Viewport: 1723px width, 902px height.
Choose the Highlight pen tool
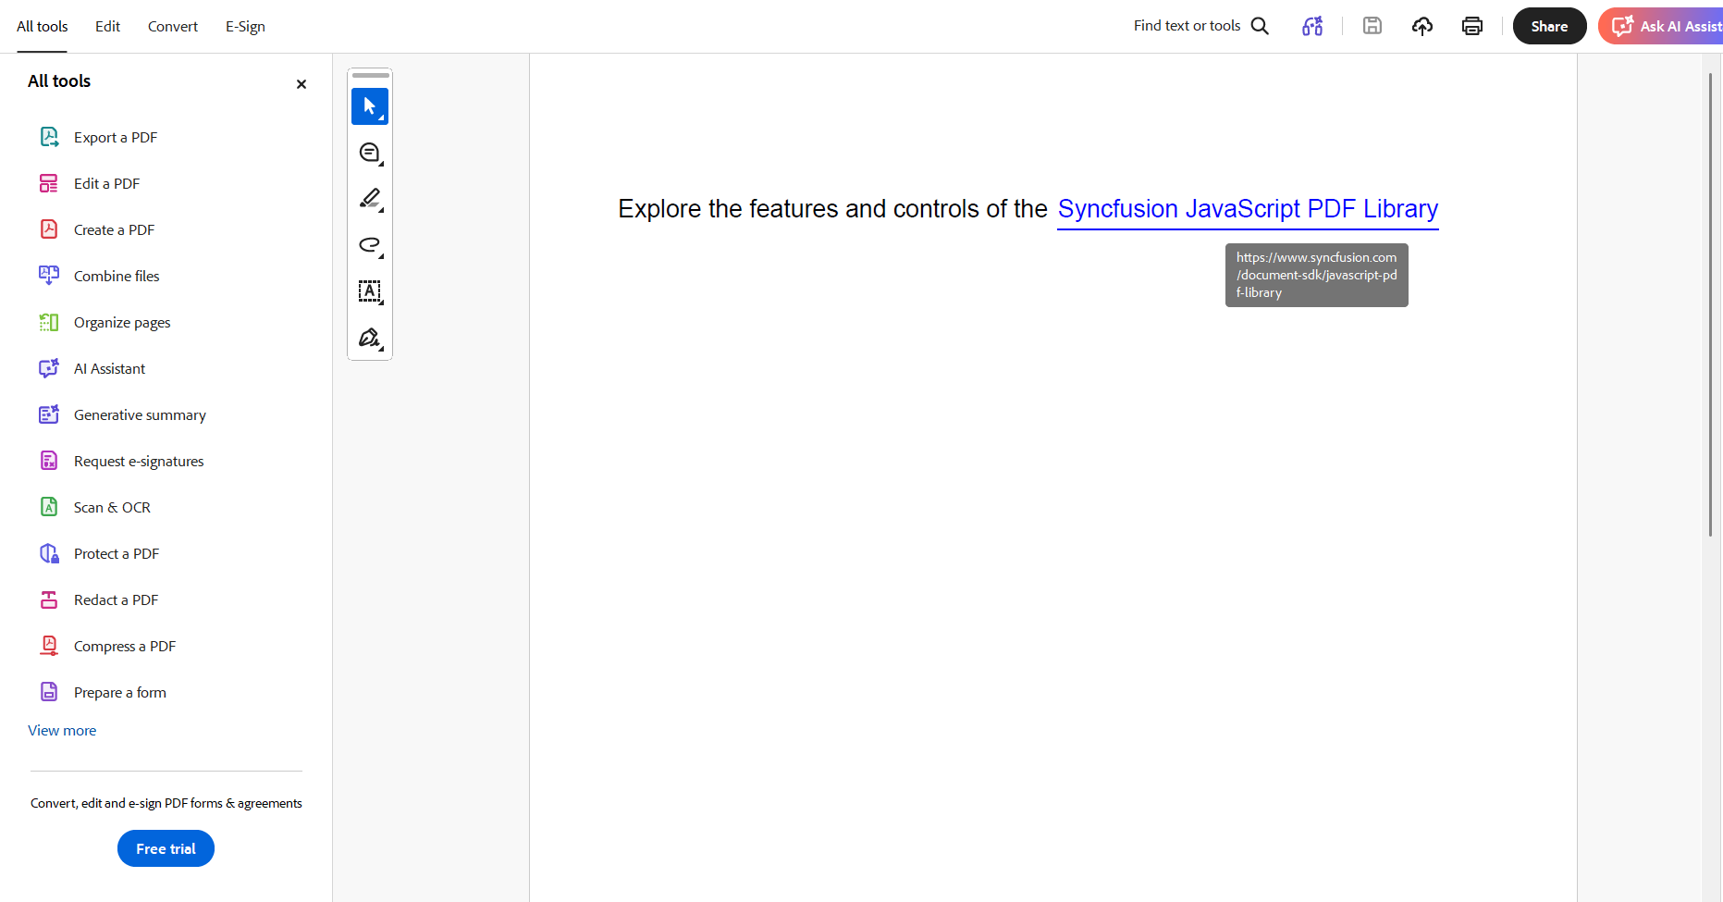tap(370, 199)
